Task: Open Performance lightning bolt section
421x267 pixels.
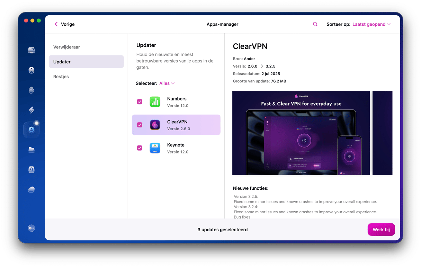Action: click(x=32, y=110)
